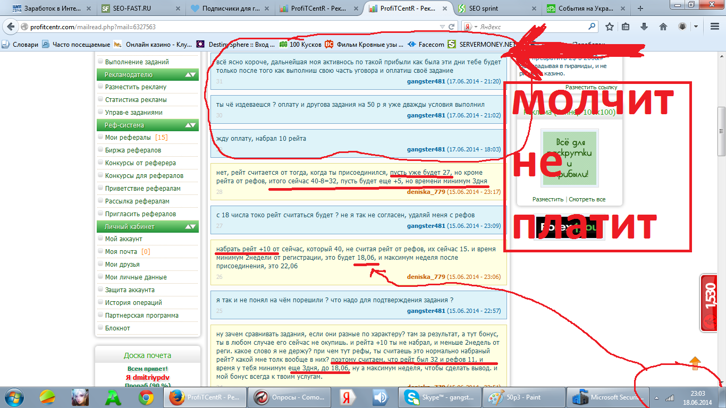The height and width of the screenshot is (408, 726).
Task: Open the Destiny Sphere bookmark
Action: coord(237,45)
